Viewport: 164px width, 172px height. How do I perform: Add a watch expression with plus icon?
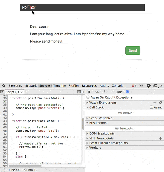pyautogui.click(x=155, y=103)
